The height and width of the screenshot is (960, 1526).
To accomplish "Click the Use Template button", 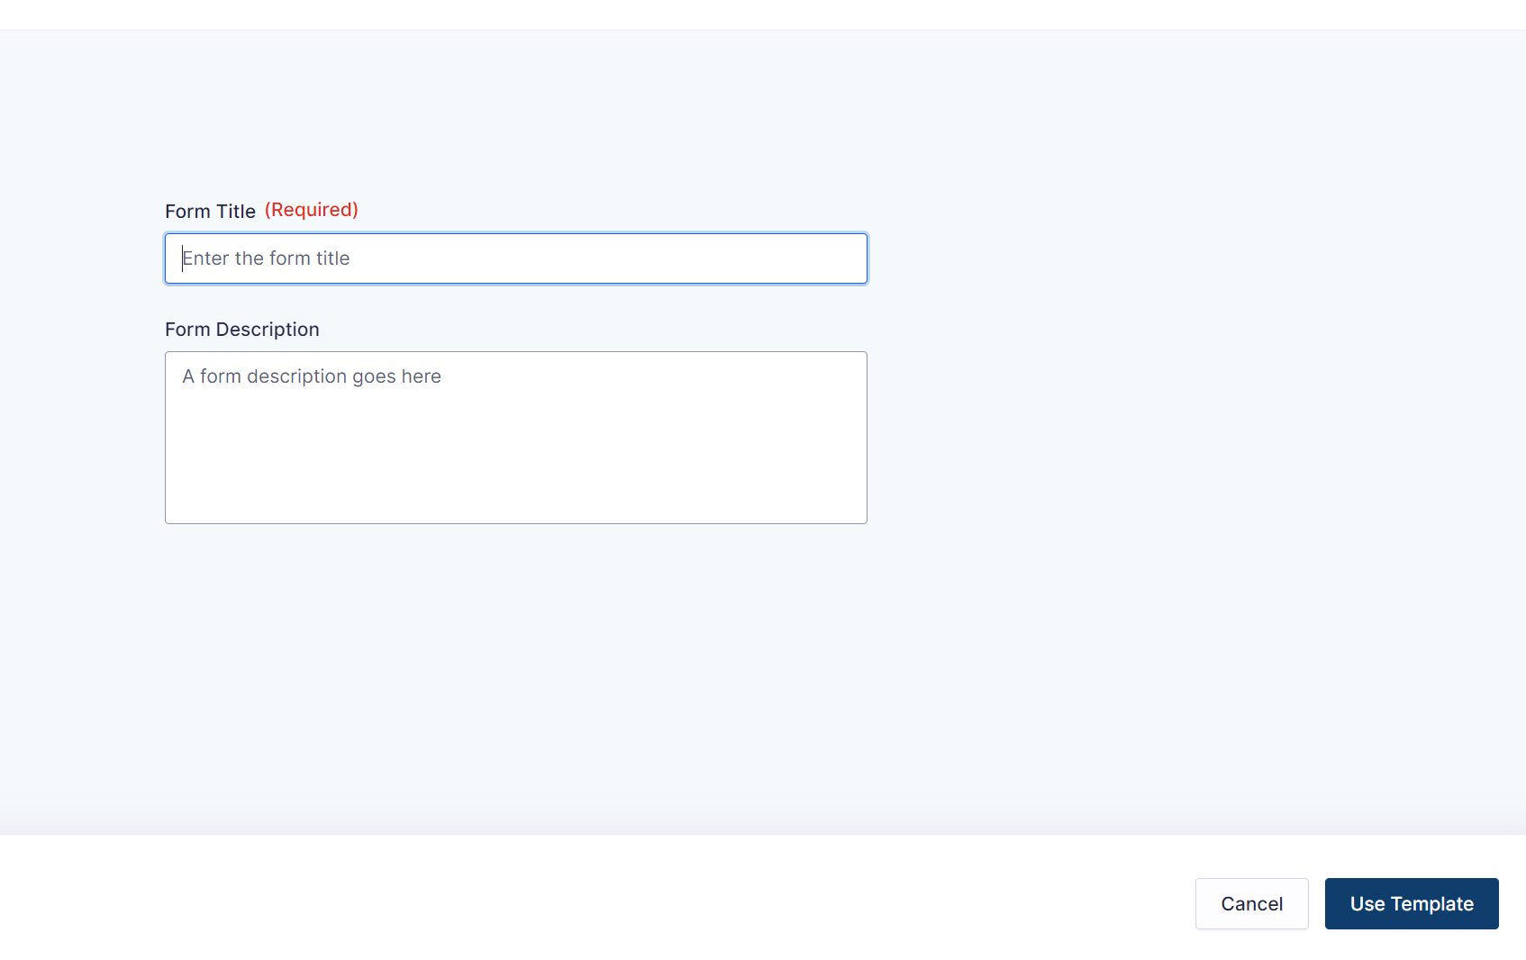I will (x=1412, y=903).
